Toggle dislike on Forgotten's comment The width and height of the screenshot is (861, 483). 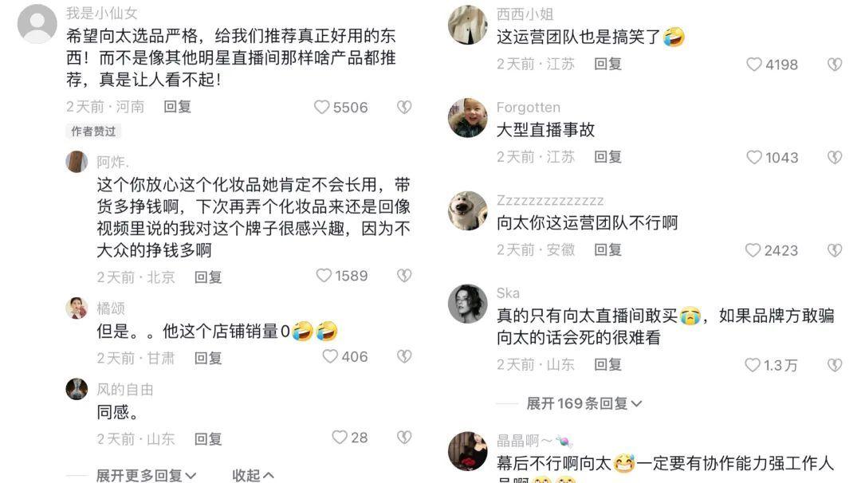coord(835,158)
